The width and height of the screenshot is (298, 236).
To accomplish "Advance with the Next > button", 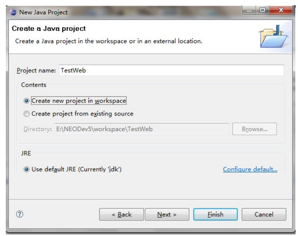I will tap(167, 214).
